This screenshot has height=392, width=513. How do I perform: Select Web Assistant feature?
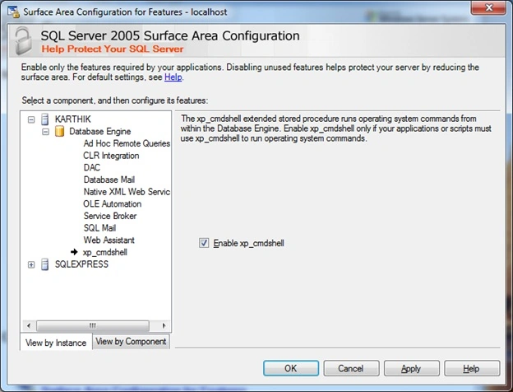pos(109,240)
